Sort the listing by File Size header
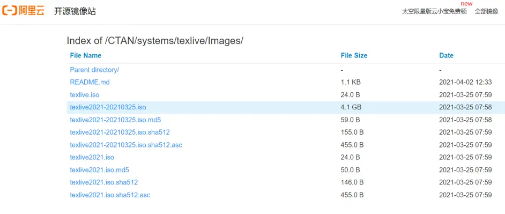 point(354,55)
